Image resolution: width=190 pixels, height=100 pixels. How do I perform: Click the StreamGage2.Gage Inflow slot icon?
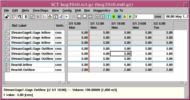point(8,43)
